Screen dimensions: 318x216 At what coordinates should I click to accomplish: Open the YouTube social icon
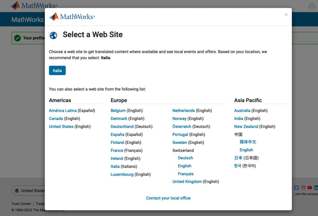[310, 188]
